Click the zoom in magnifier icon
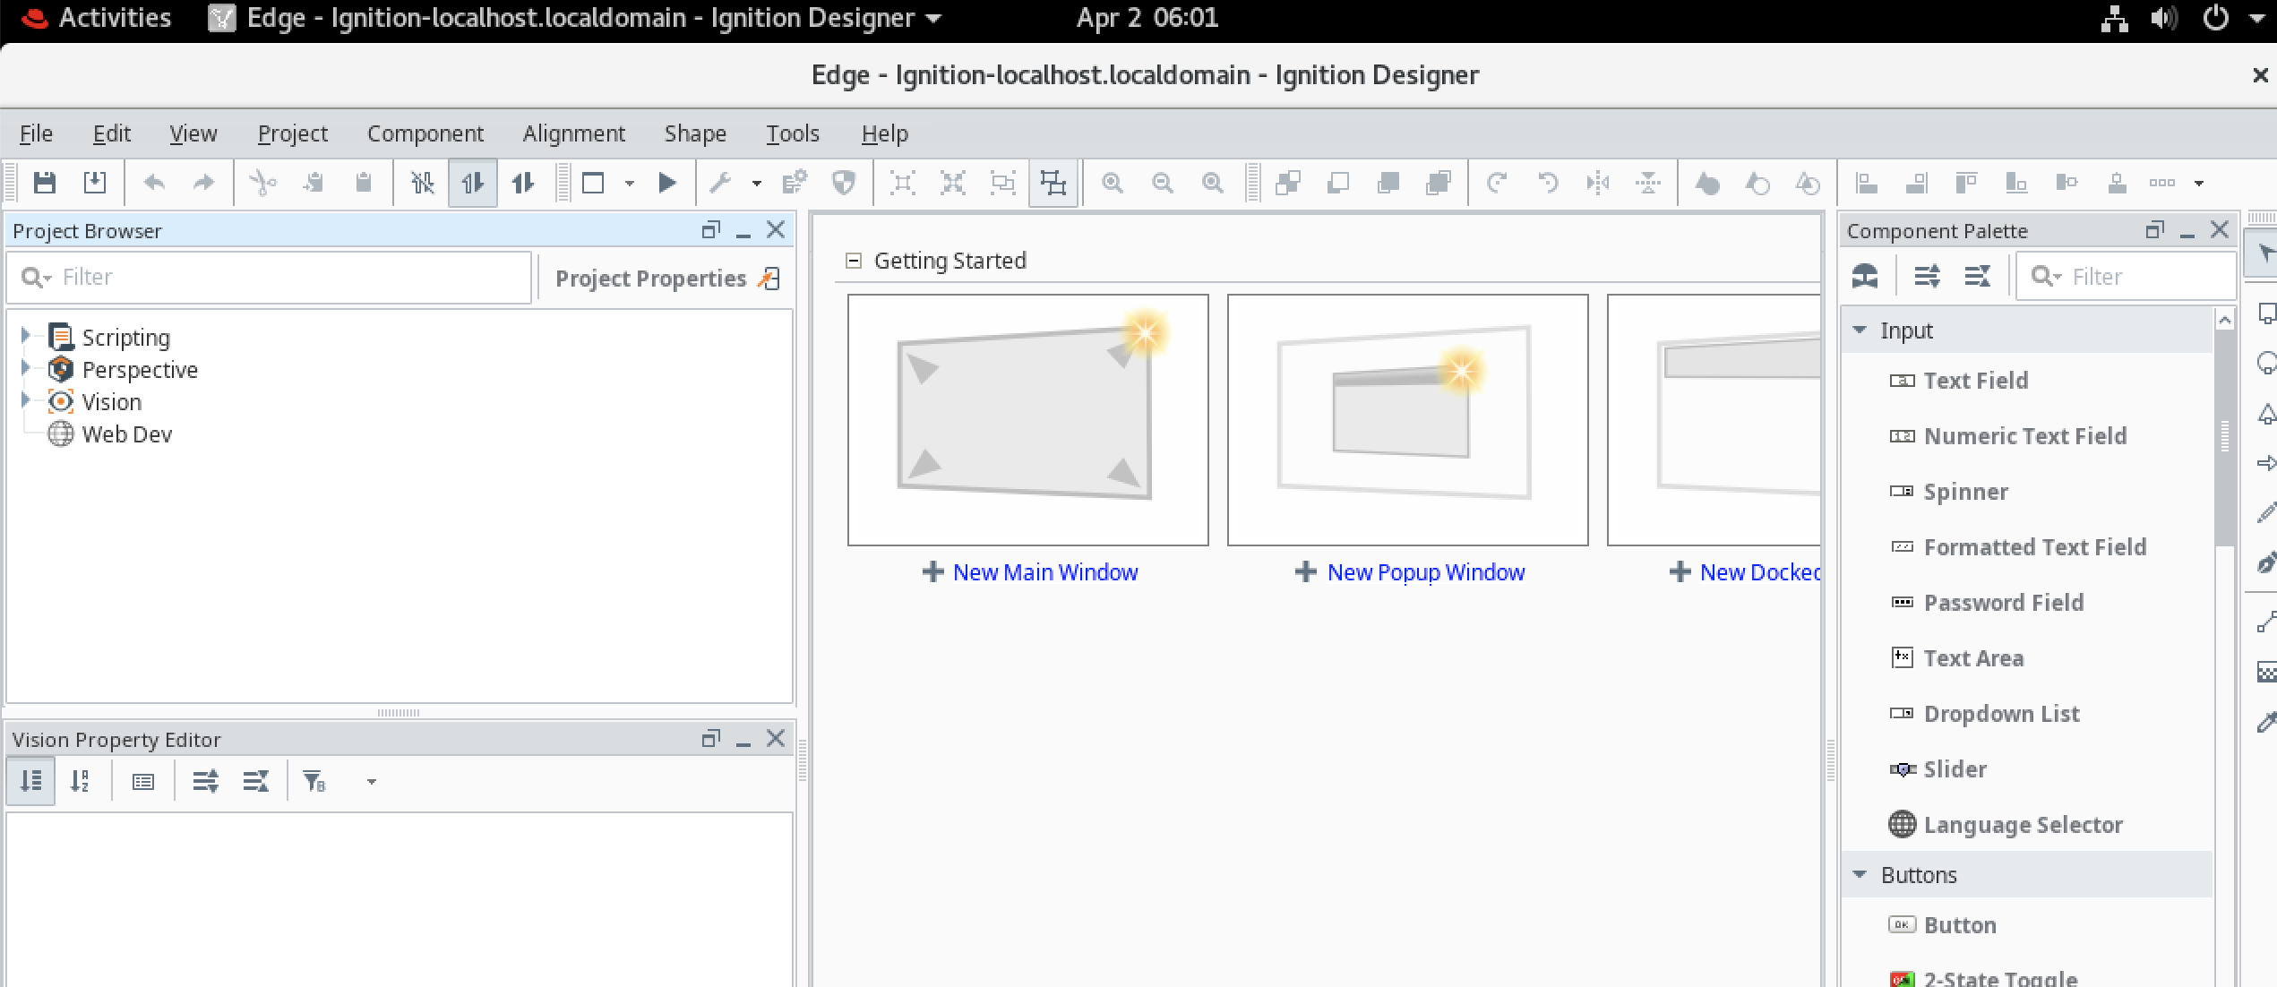This screenshot has height=987, width=2277. [x=1112, y=183]
